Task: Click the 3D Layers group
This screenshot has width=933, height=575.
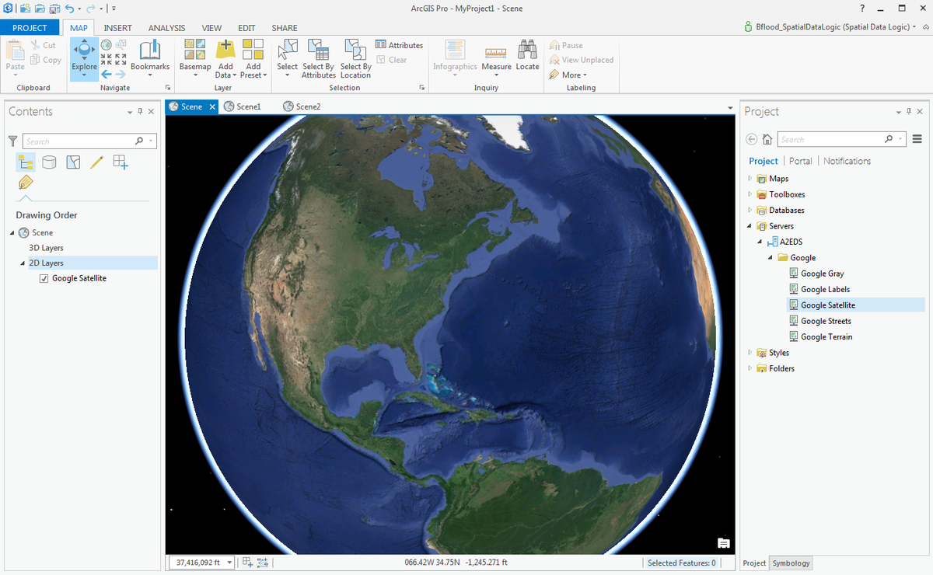Action: coord(46,248)
